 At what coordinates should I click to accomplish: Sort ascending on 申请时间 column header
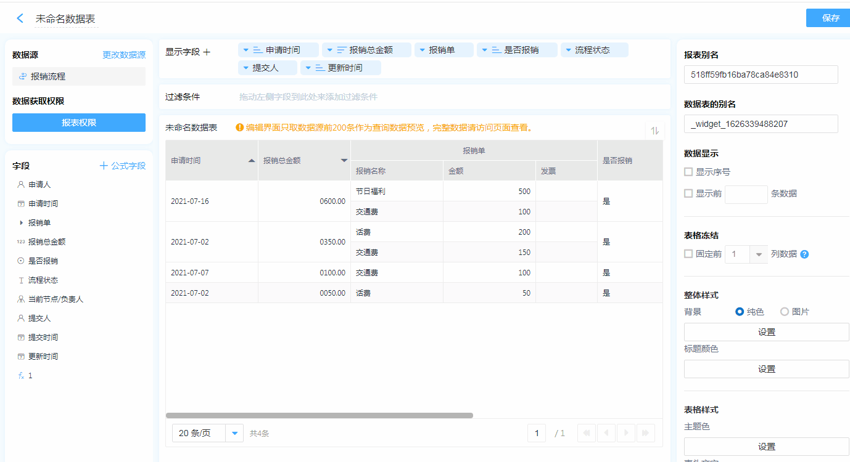point(251,160)
